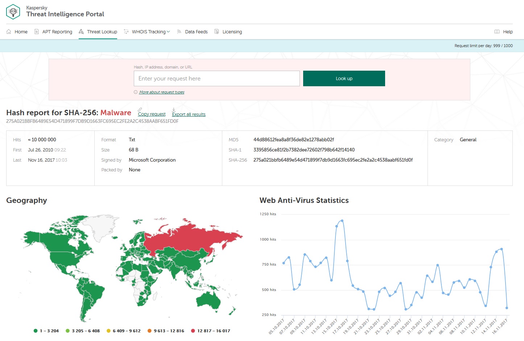Screen dimensions: 524x341
Task: Focus the Enter your request here field
Action: click(217, 79)
